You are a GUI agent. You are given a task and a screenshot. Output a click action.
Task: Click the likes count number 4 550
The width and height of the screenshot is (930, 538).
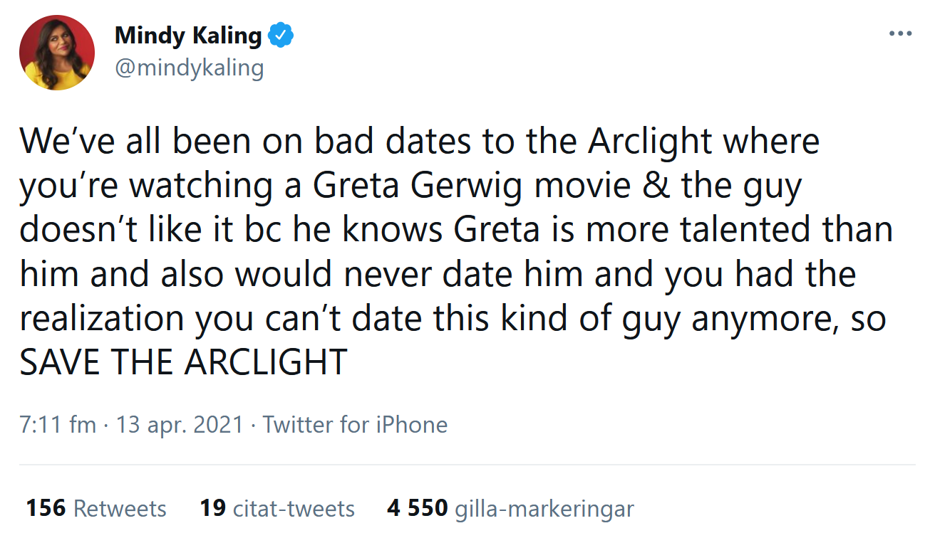(x=418, y=508)
